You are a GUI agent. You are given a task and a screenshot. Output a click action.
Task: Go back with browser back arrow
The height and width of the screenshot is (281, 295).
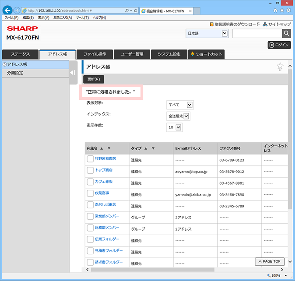coord(7,11)
